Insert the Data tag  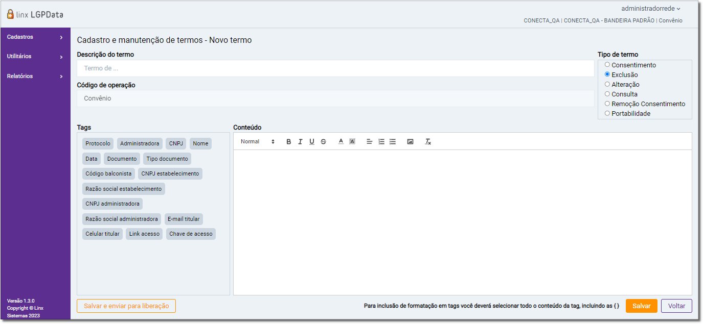click(x=92, y=159)
